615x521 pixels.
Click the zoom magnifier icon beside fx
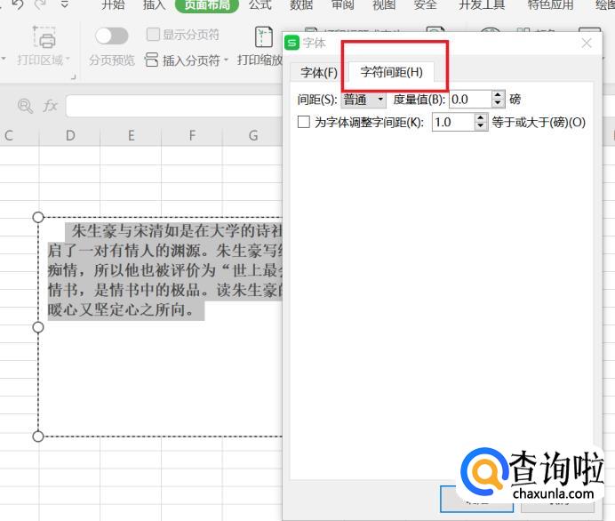[25, 106]
